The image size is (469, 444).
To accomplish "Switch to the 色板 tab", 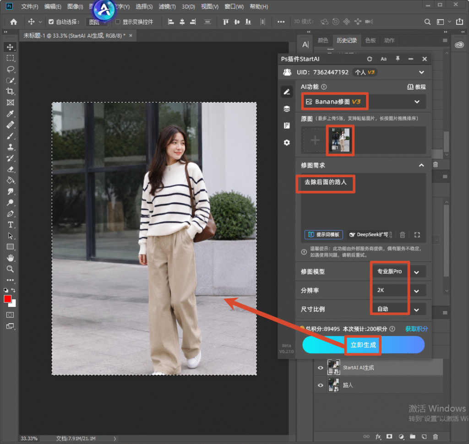I will coord(370,40).
